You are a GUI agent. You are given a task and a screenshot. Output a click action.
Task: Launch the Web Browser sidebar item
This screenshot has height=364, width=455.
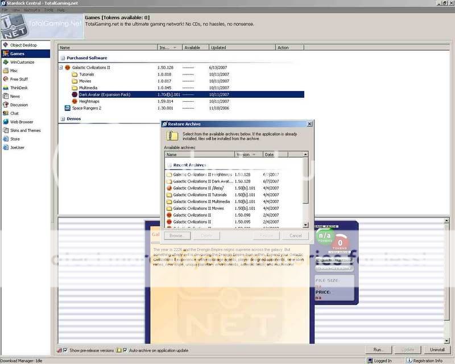coord(6,122)
